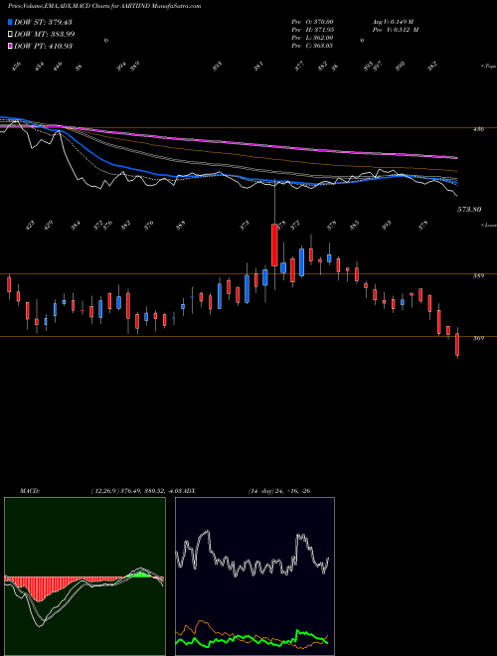Open the dark blue ADX indicator panel

coord(254,576)
